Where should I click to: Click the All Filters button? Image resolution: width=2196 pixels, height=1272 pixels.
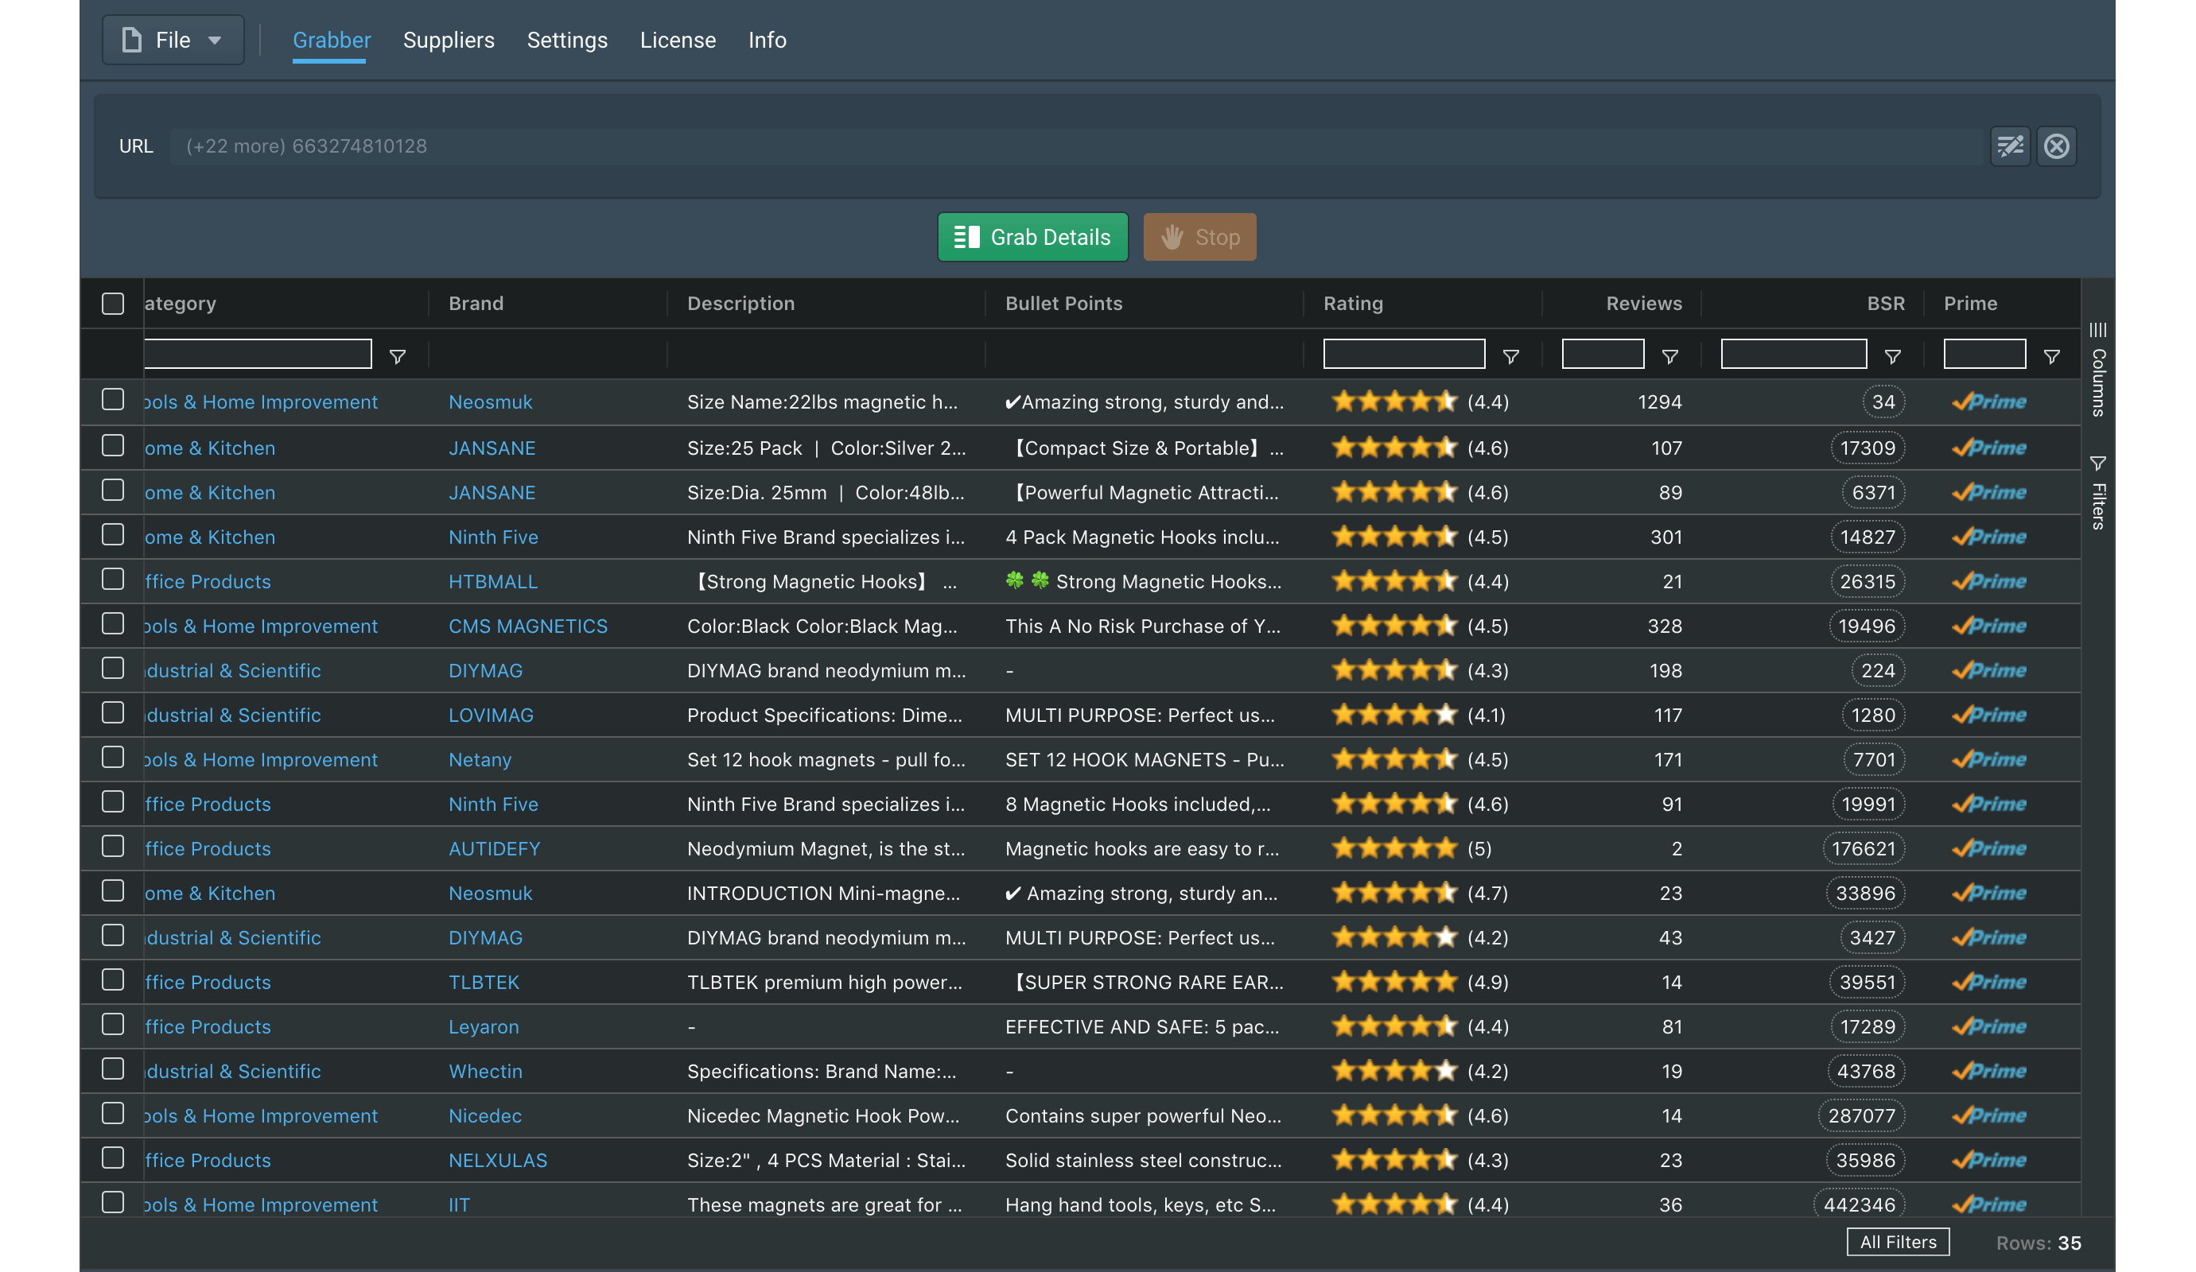1897,1242
